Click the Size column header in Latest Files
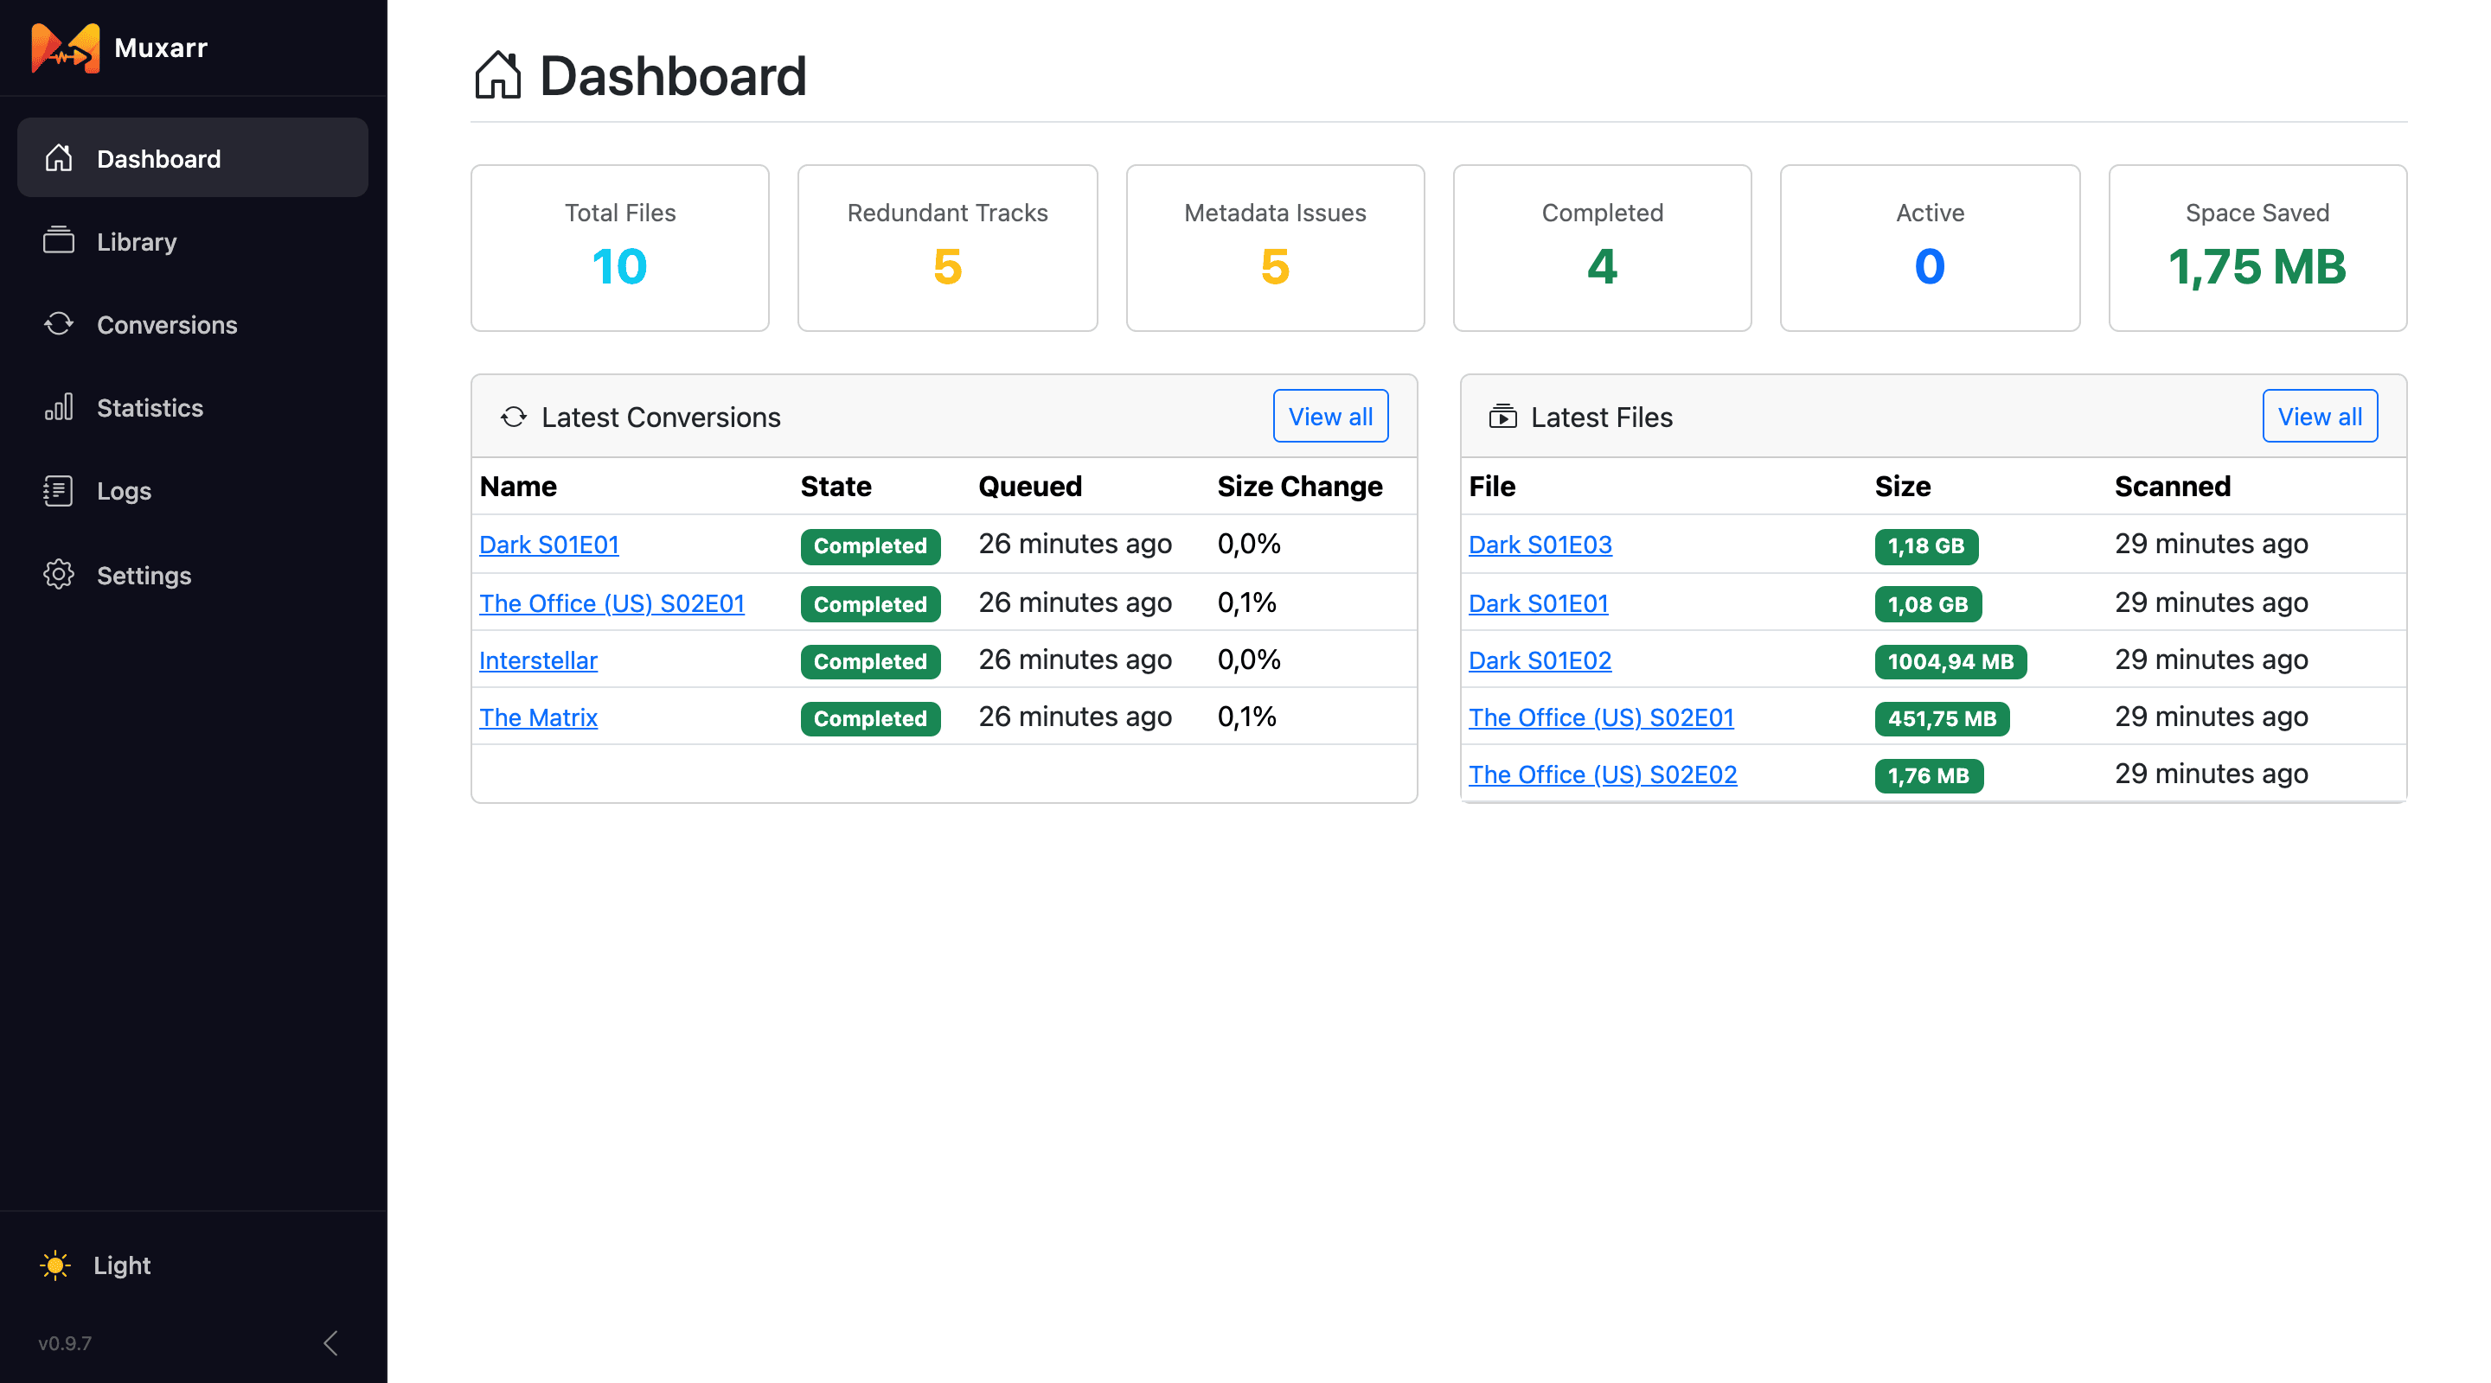The width and height of the screenshot is (2491, 1383). click(1902, 486)
